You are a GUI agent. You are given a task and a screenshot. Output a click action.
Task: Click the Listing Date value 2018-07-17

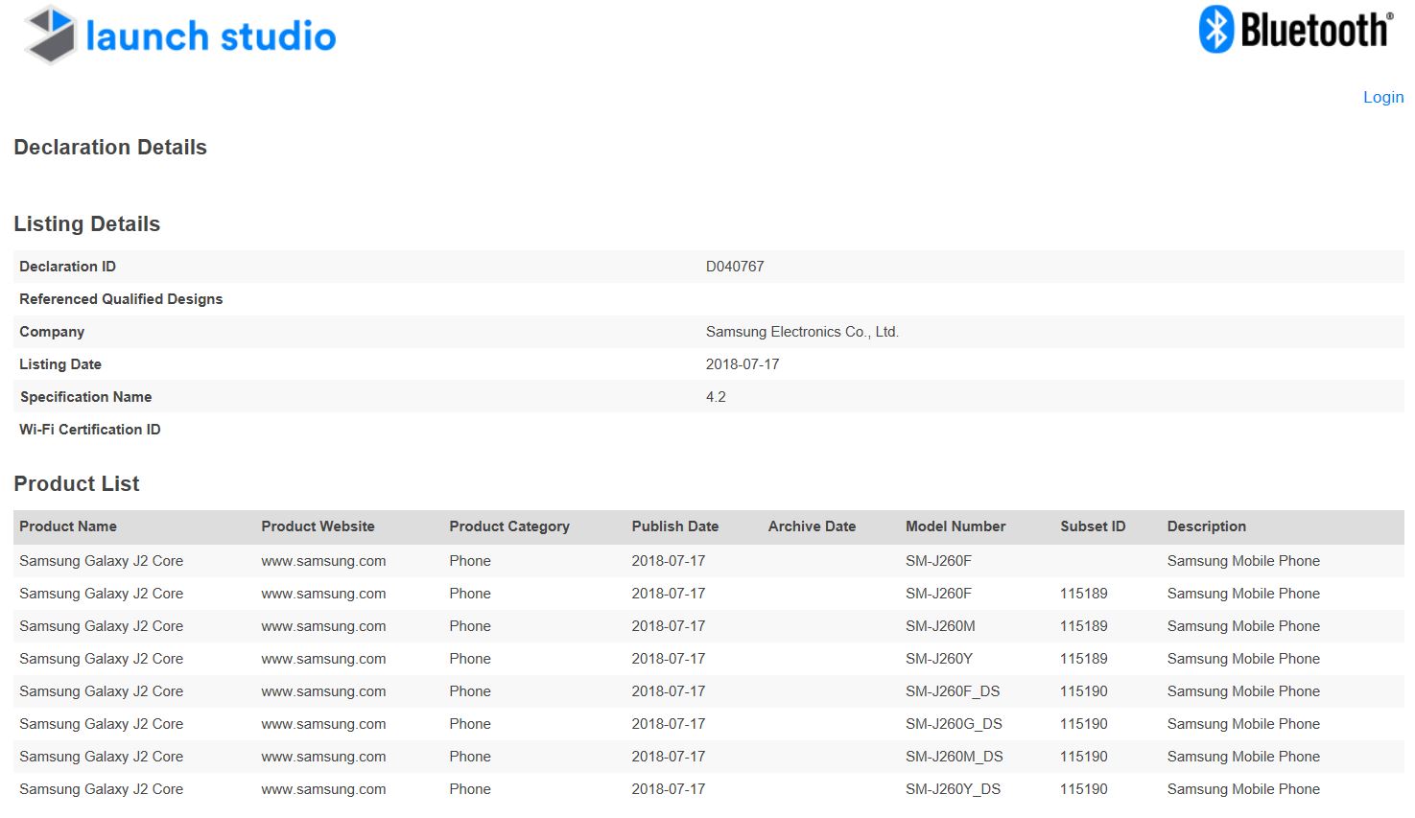(x=743, y=364)
